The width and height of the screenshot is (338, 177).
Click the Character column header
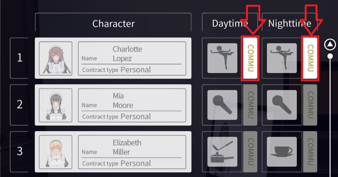coord(113,23)
